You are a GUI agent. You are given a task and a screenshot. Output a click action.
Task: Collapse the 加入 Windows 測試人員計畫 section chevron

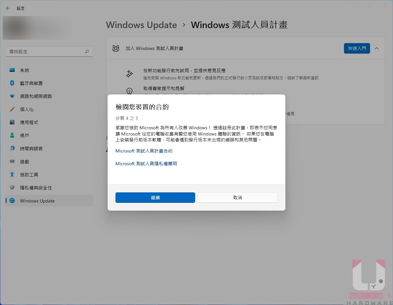(x=377, y=48)
